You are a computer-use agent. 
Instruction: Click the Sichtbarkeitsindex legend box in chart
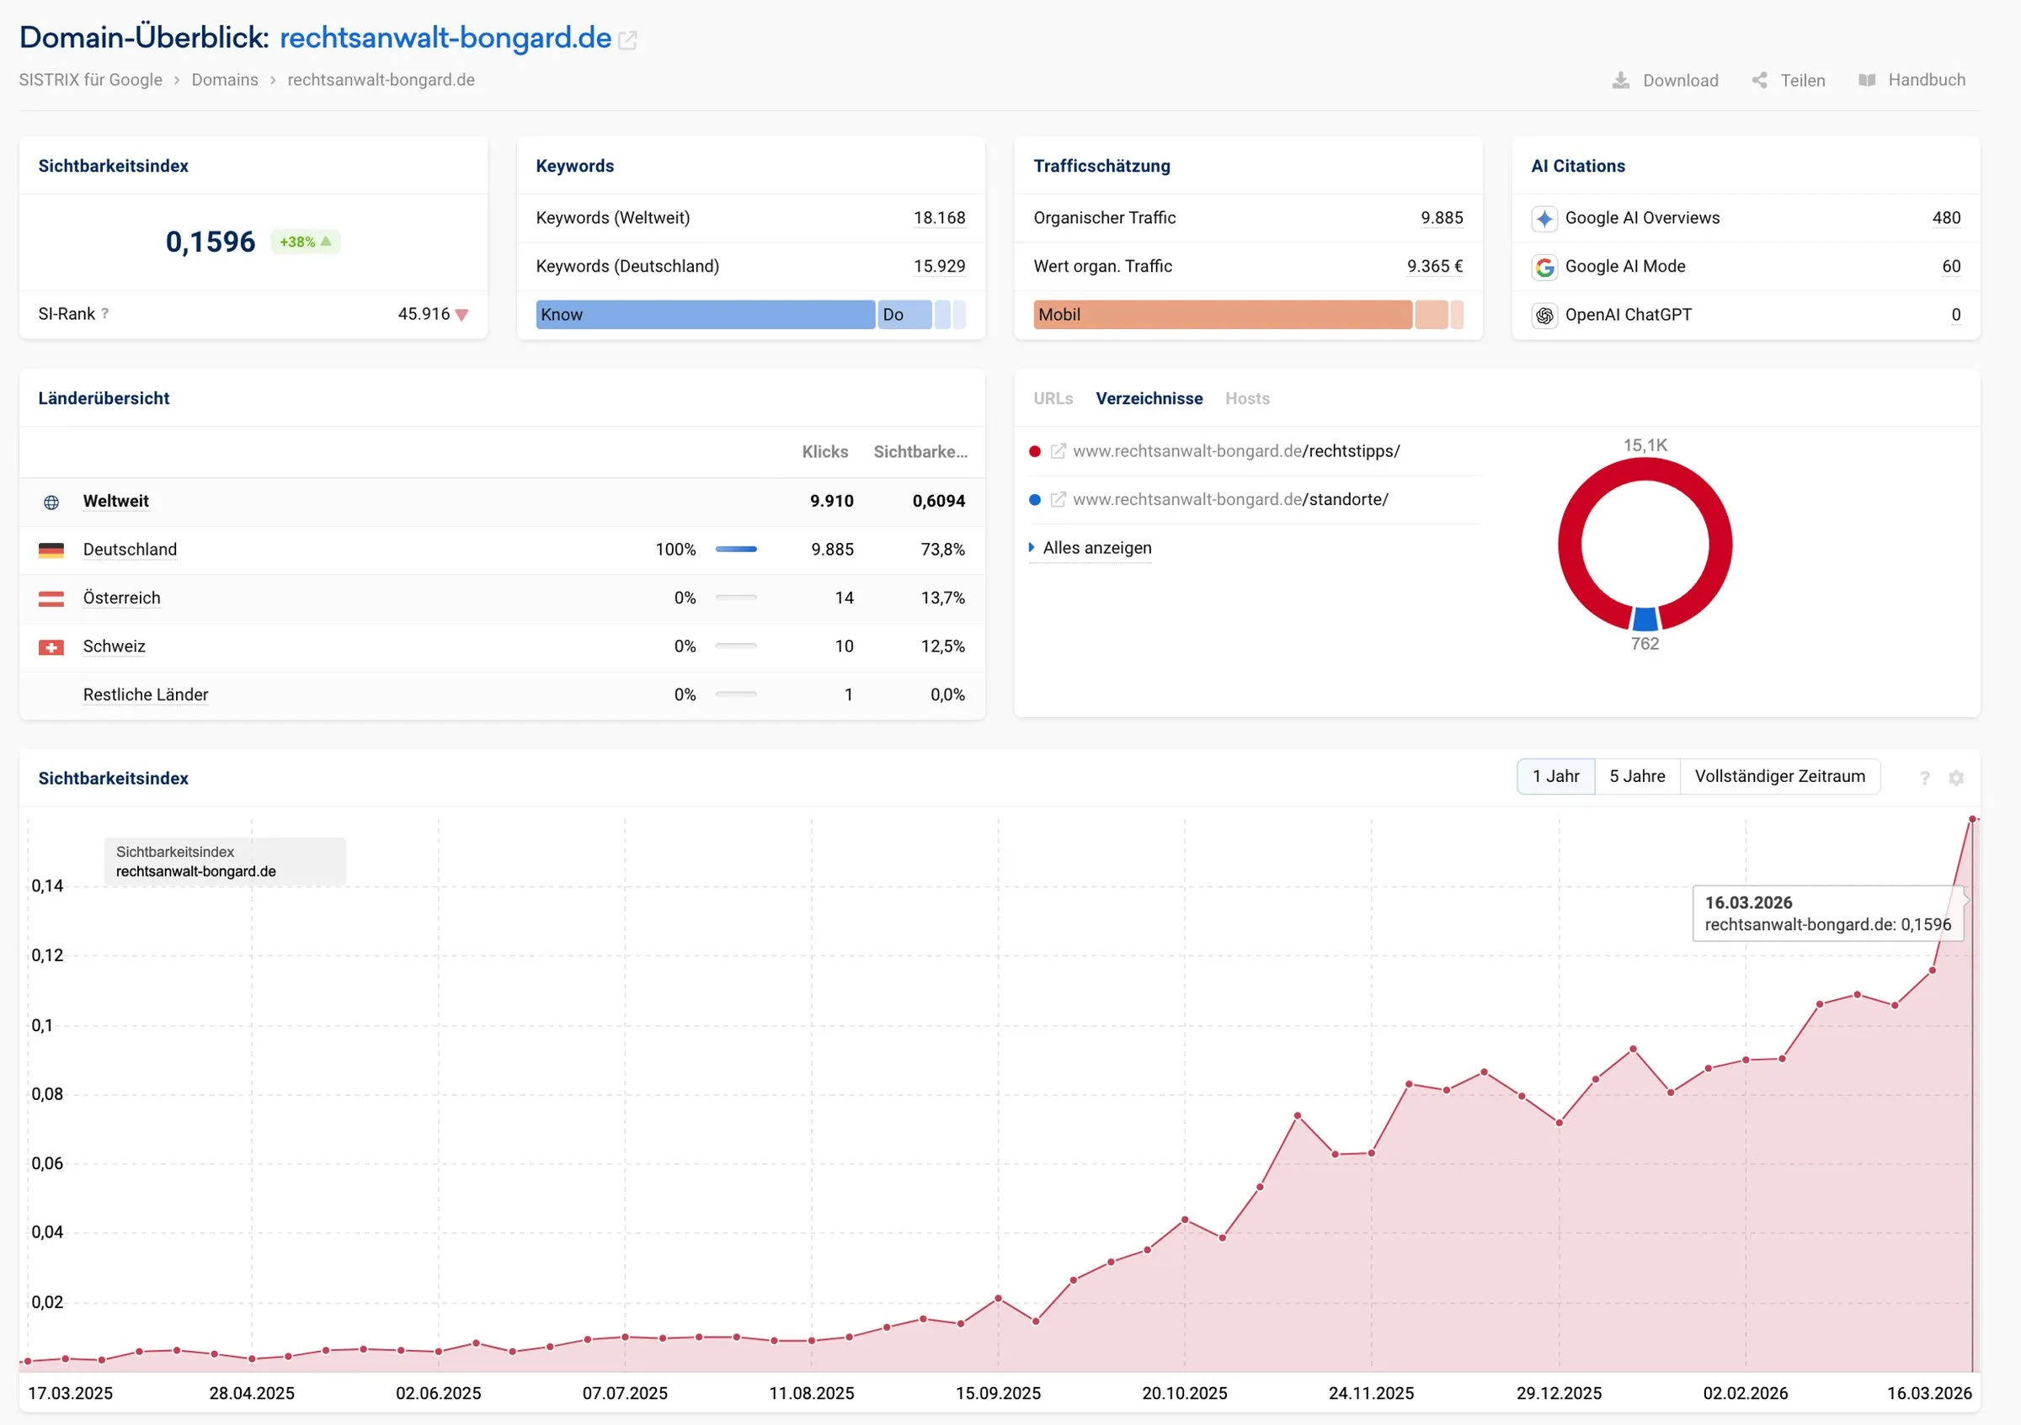(226, 862)
